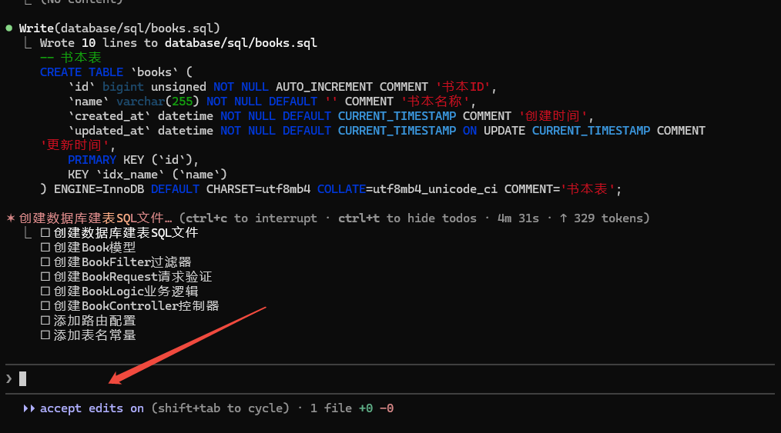Tick the 创建BookFilter过滤器 checkbox
781x433 pixels.
coord(45,262)
